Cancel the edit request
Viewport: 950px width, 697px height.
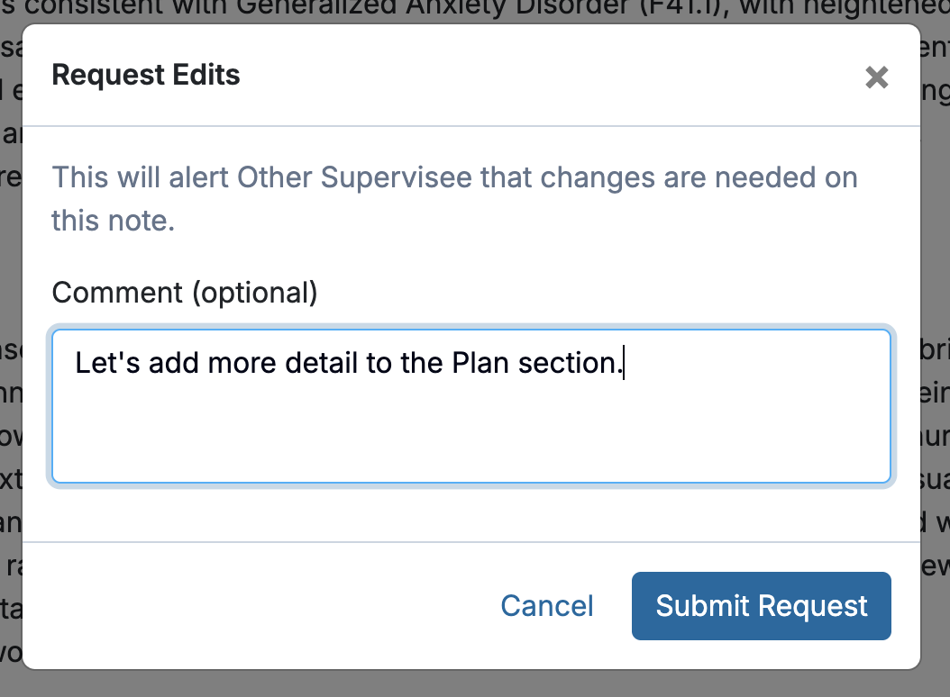point(547,606)
